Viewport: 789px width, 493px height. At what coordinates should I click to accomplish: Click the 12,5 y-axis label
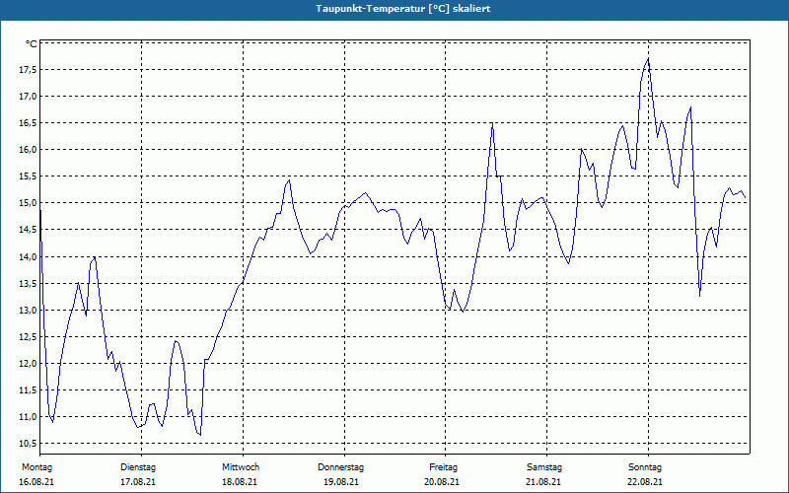pos(28,336)
